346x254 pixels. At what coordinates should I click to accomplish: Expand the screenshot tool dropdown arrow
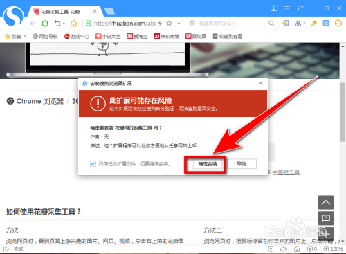pos(304,23)
